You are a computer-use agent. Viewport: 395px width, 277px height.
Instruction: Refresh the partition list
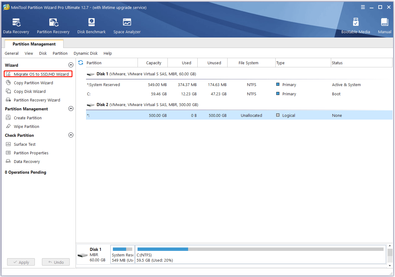click(80, 63)
